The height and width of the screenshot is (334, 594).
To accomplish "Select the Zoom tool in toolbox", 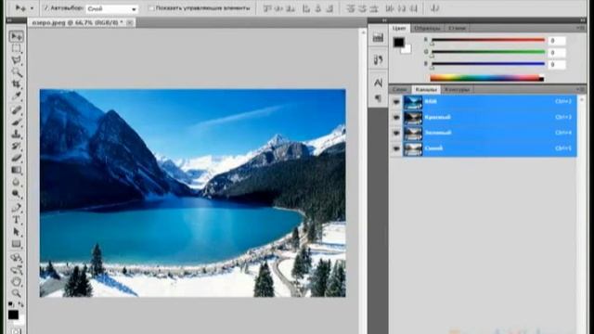I will point(17,293).
